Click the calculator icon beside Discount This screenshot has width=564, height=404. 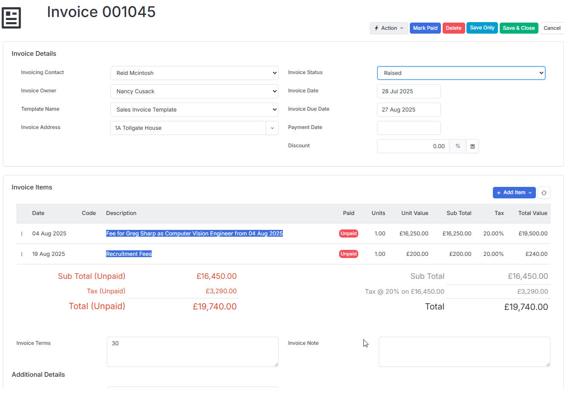[472, 146]
